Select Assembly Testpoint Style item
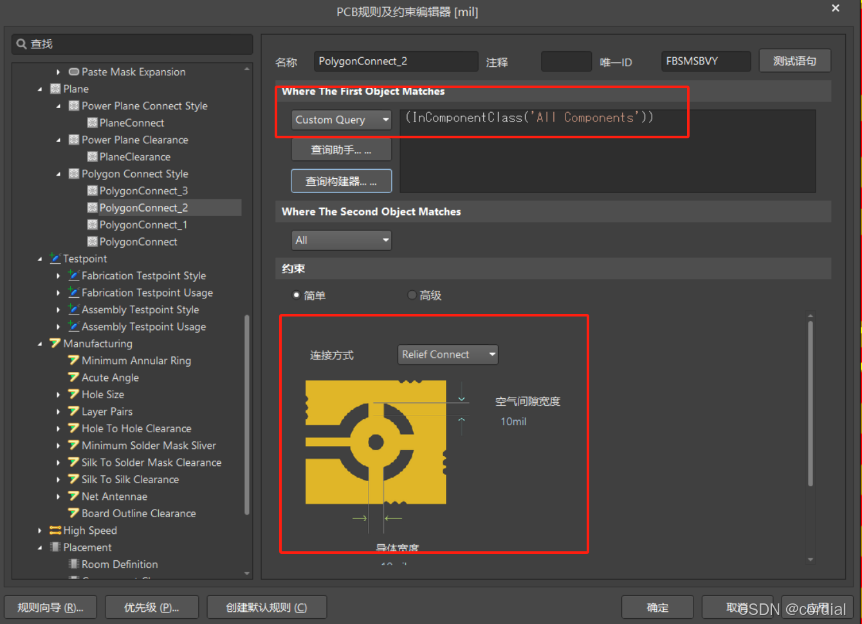Image resolution: width=862 pixels, height=624 pixels. (140, 309)
